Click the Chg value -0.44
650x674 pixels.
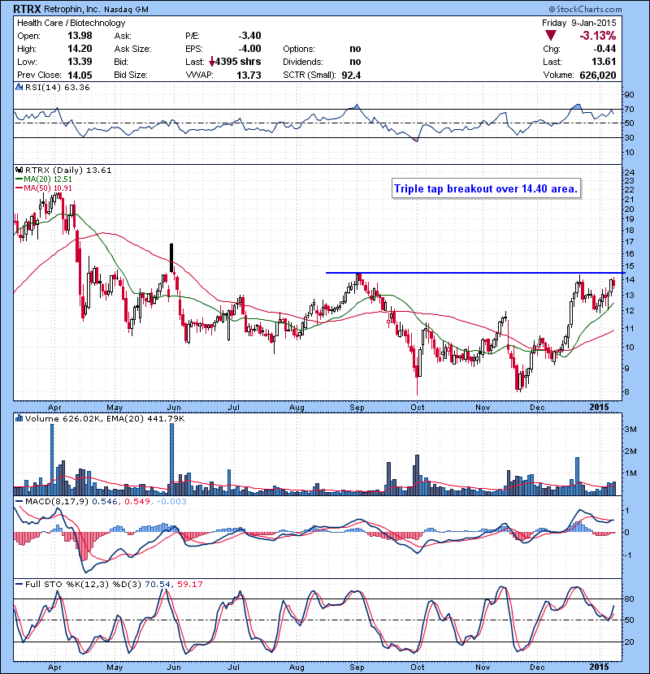coord(604,49)
